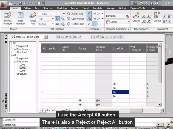Toggle the compass magnet snap button
This screenshot has height=129, width=173.
coord(89,19)
